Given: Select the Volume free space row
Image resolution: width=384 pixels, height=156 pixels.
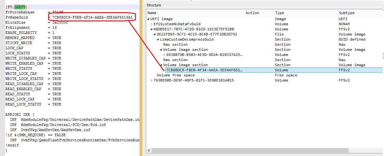Looking at the screenshot, I should (x=176, y=75).
